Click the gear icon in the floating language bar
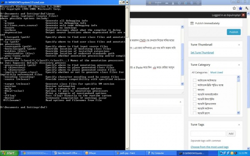This screenshot has height=156, width=250. pyautogui.click(x=179, y=3)
